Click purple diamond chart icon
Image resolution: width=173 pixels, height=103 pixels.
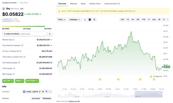94,20
